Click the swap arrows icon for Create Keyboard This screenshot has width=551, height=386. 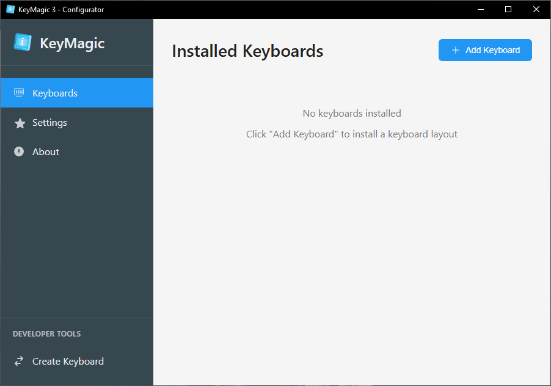coord(19,361)
